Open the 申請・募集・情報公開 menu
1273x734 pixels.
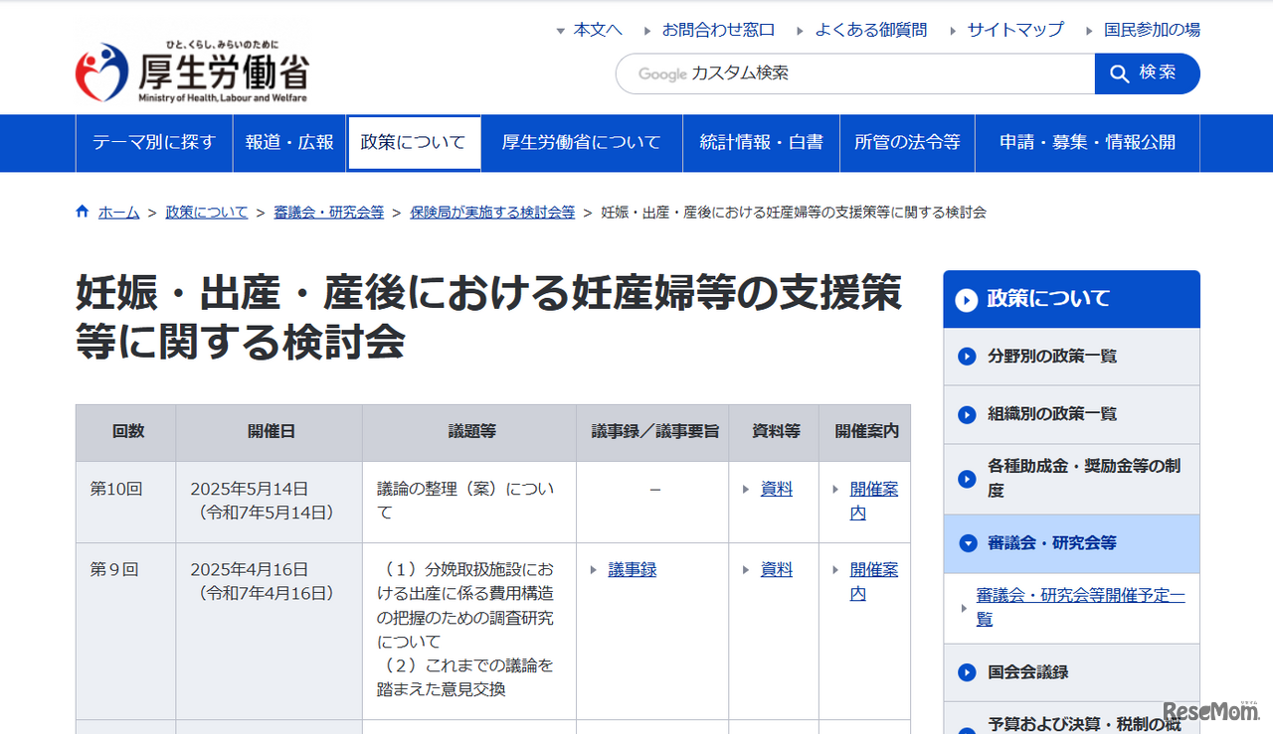coord(1087,143)
